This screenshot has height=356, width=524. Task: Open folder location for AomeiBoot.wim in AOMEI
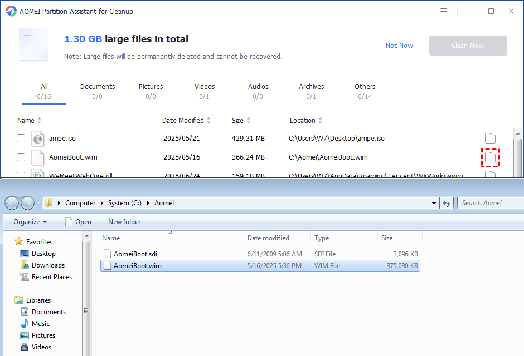pyautogui.click(x=490, y=157)
